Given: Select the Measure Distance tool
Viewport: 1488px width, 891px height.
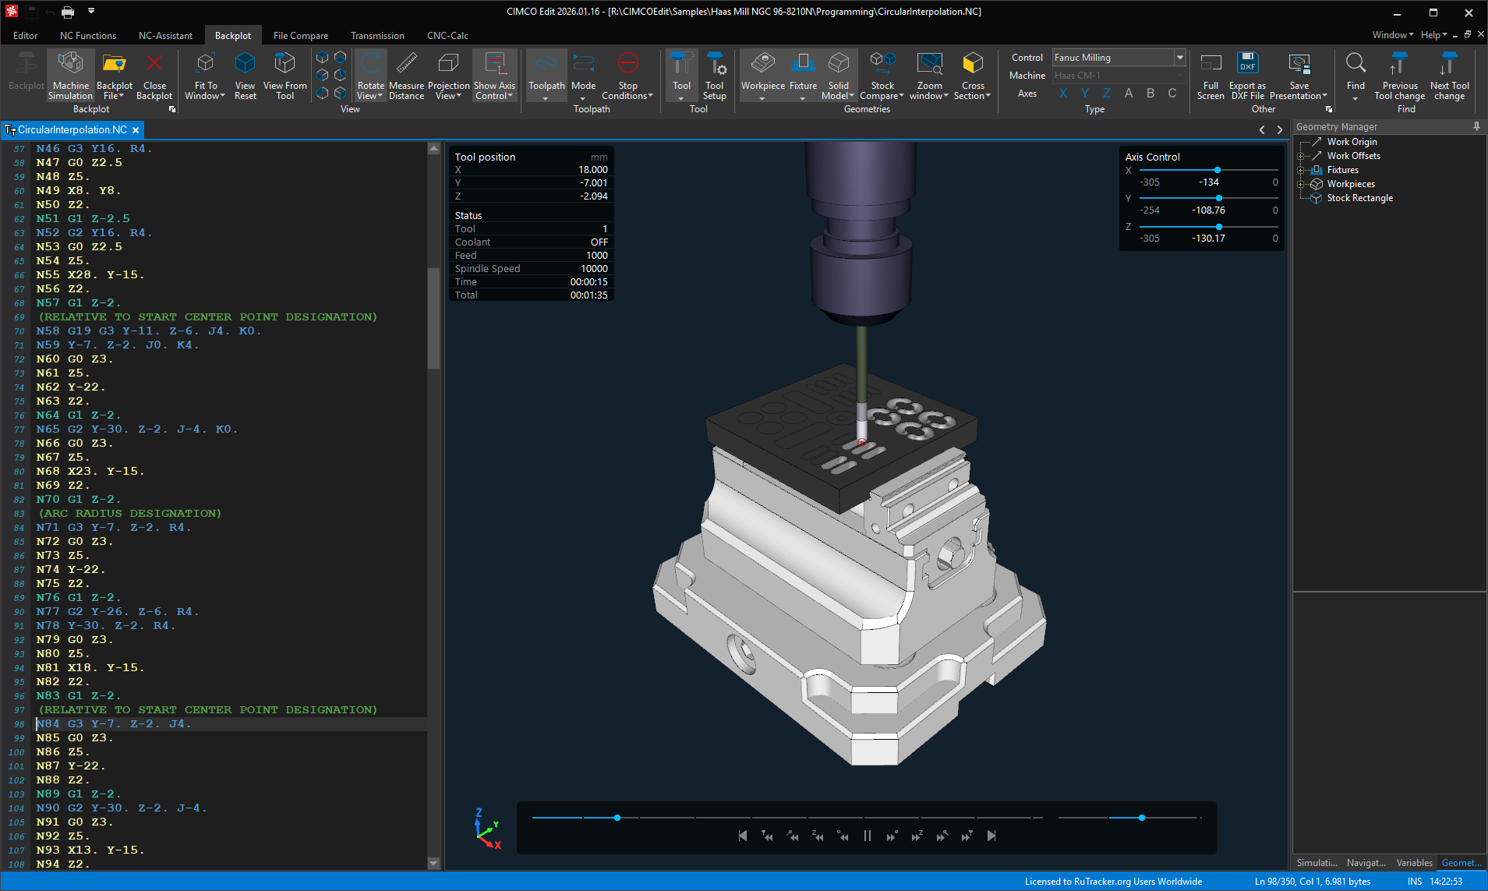Looking at the screenshot, I should (x=406, y=76).
